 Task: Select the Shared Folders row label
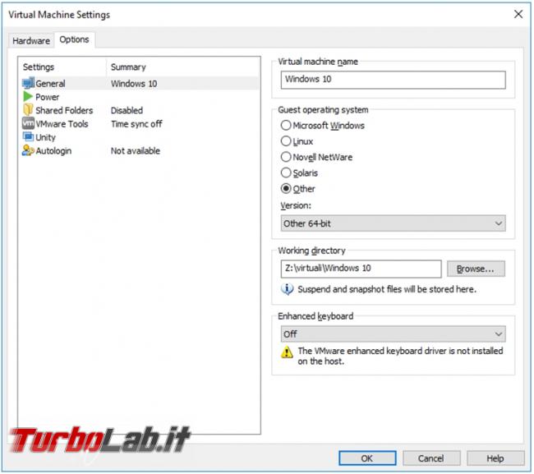point(64,110)
